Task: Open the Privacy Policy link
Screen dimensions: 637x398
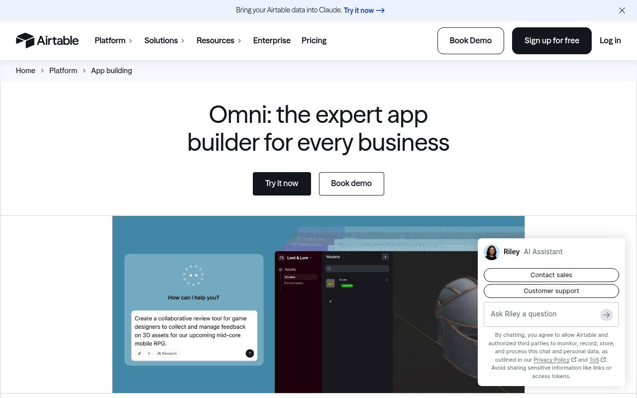Action: (551, 360)
